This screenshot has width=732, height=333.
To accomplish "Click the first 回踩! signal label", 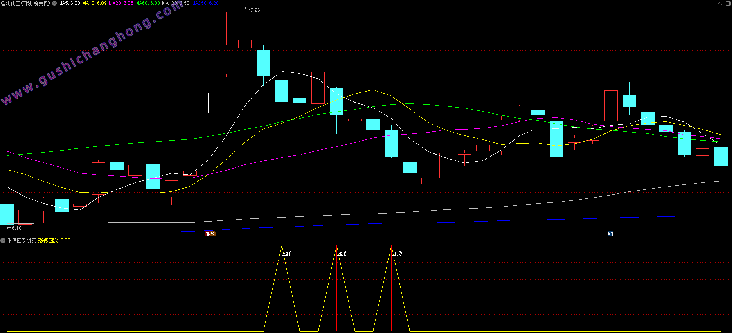I will pyautogui.click(x=287, y=254).
